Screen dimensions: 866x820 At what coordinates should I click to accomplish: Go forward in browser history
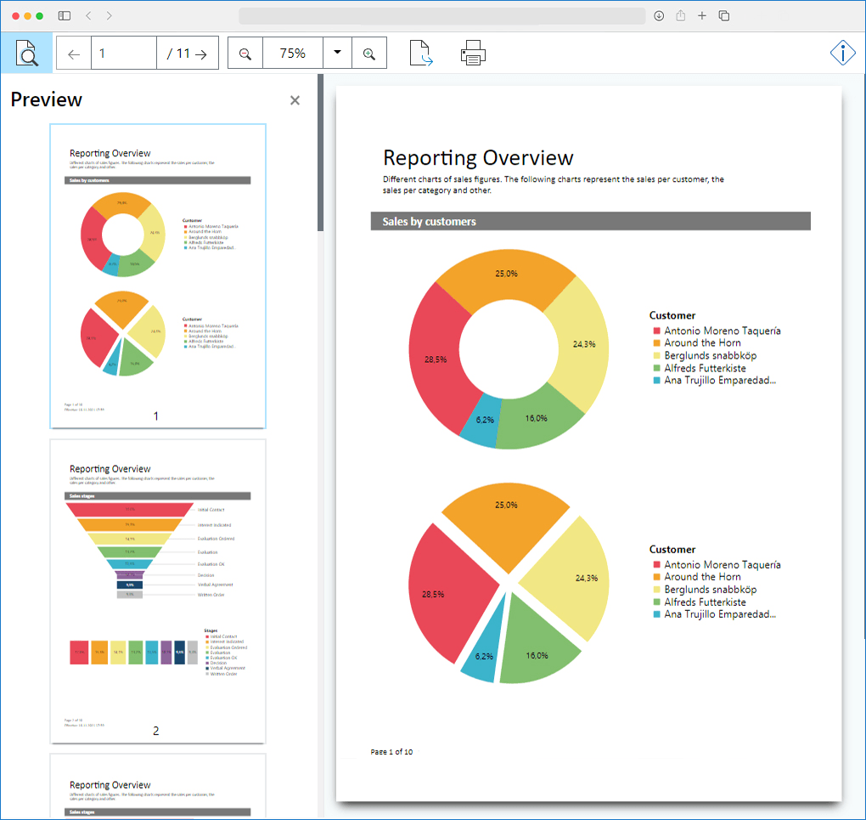click(x=109, y=16)
